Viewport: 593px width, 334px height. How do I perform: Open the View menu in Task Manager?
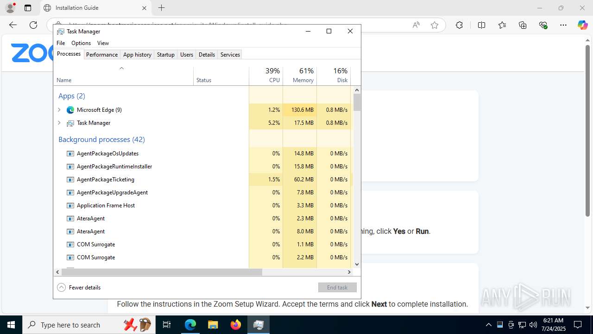[x=103, y=43]
